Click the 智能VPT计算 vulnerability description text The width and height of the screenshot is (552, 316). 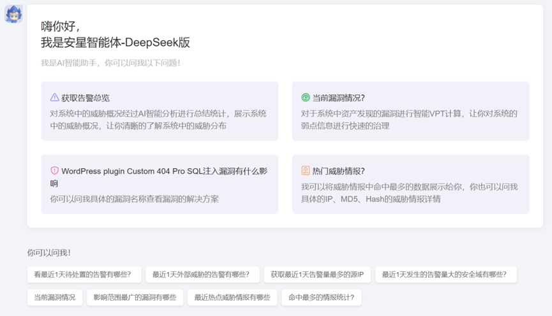point(409,120)
